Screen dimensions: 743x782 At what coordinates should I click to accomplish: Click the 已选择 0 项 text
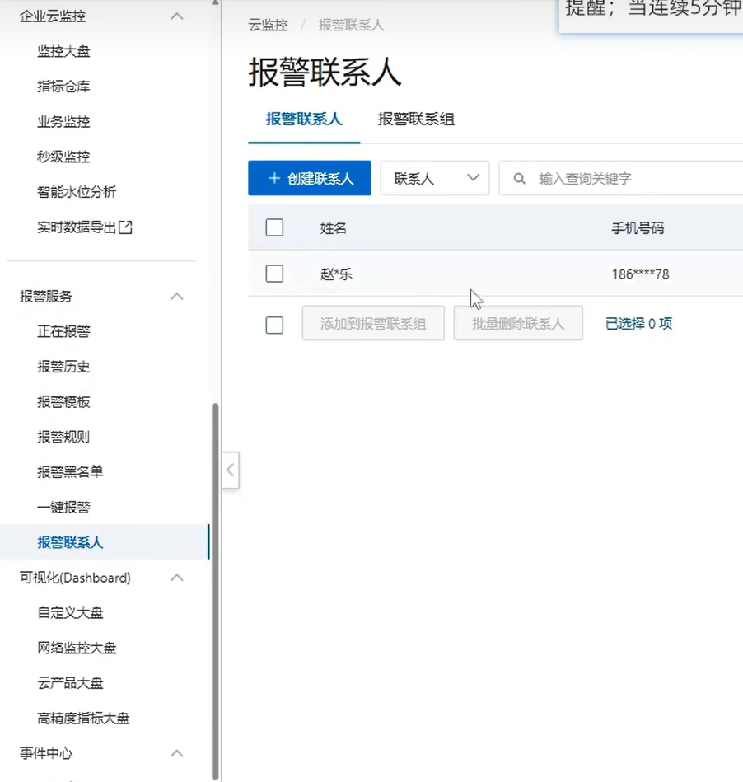tap(638, 324)
